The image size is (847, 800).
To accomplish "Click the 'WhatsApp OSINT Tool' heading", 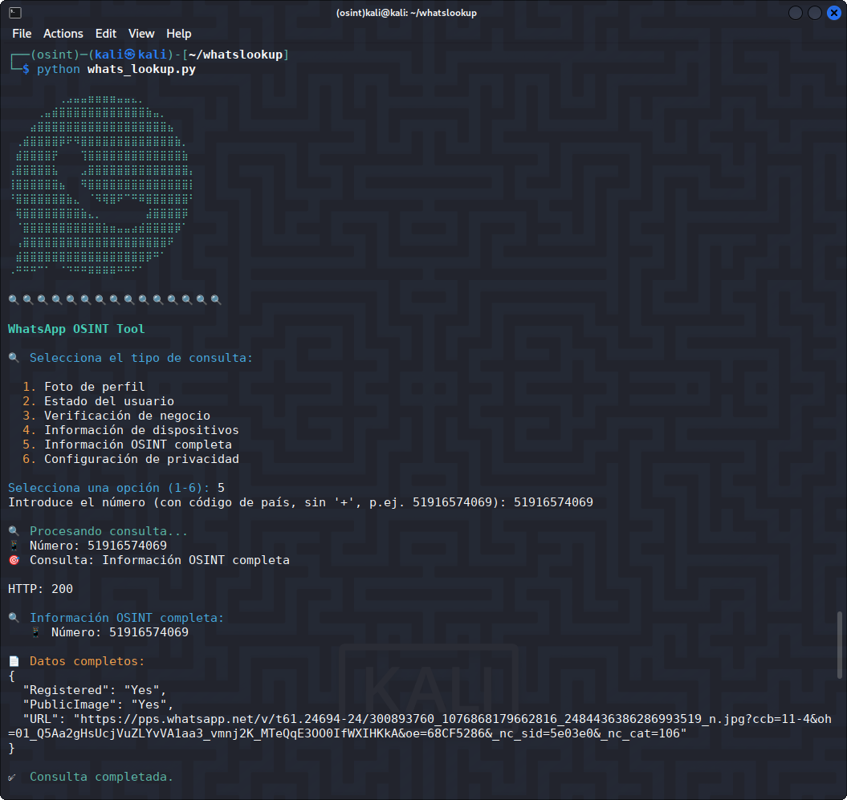I will click(76, 329).
